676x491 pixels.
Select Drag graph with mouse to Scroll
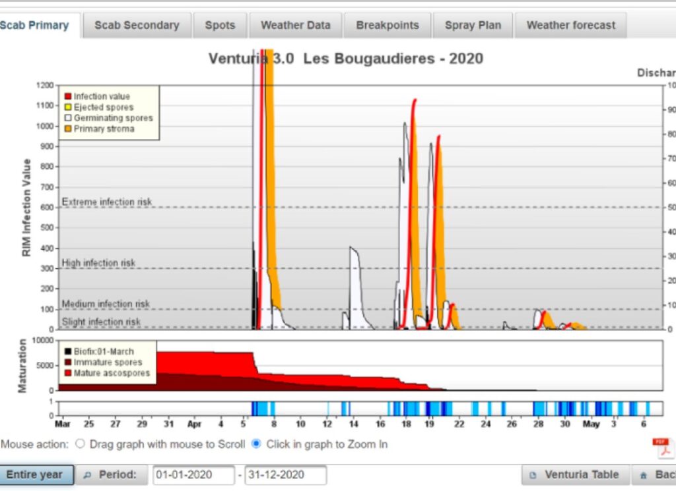[x=80, y=444]
